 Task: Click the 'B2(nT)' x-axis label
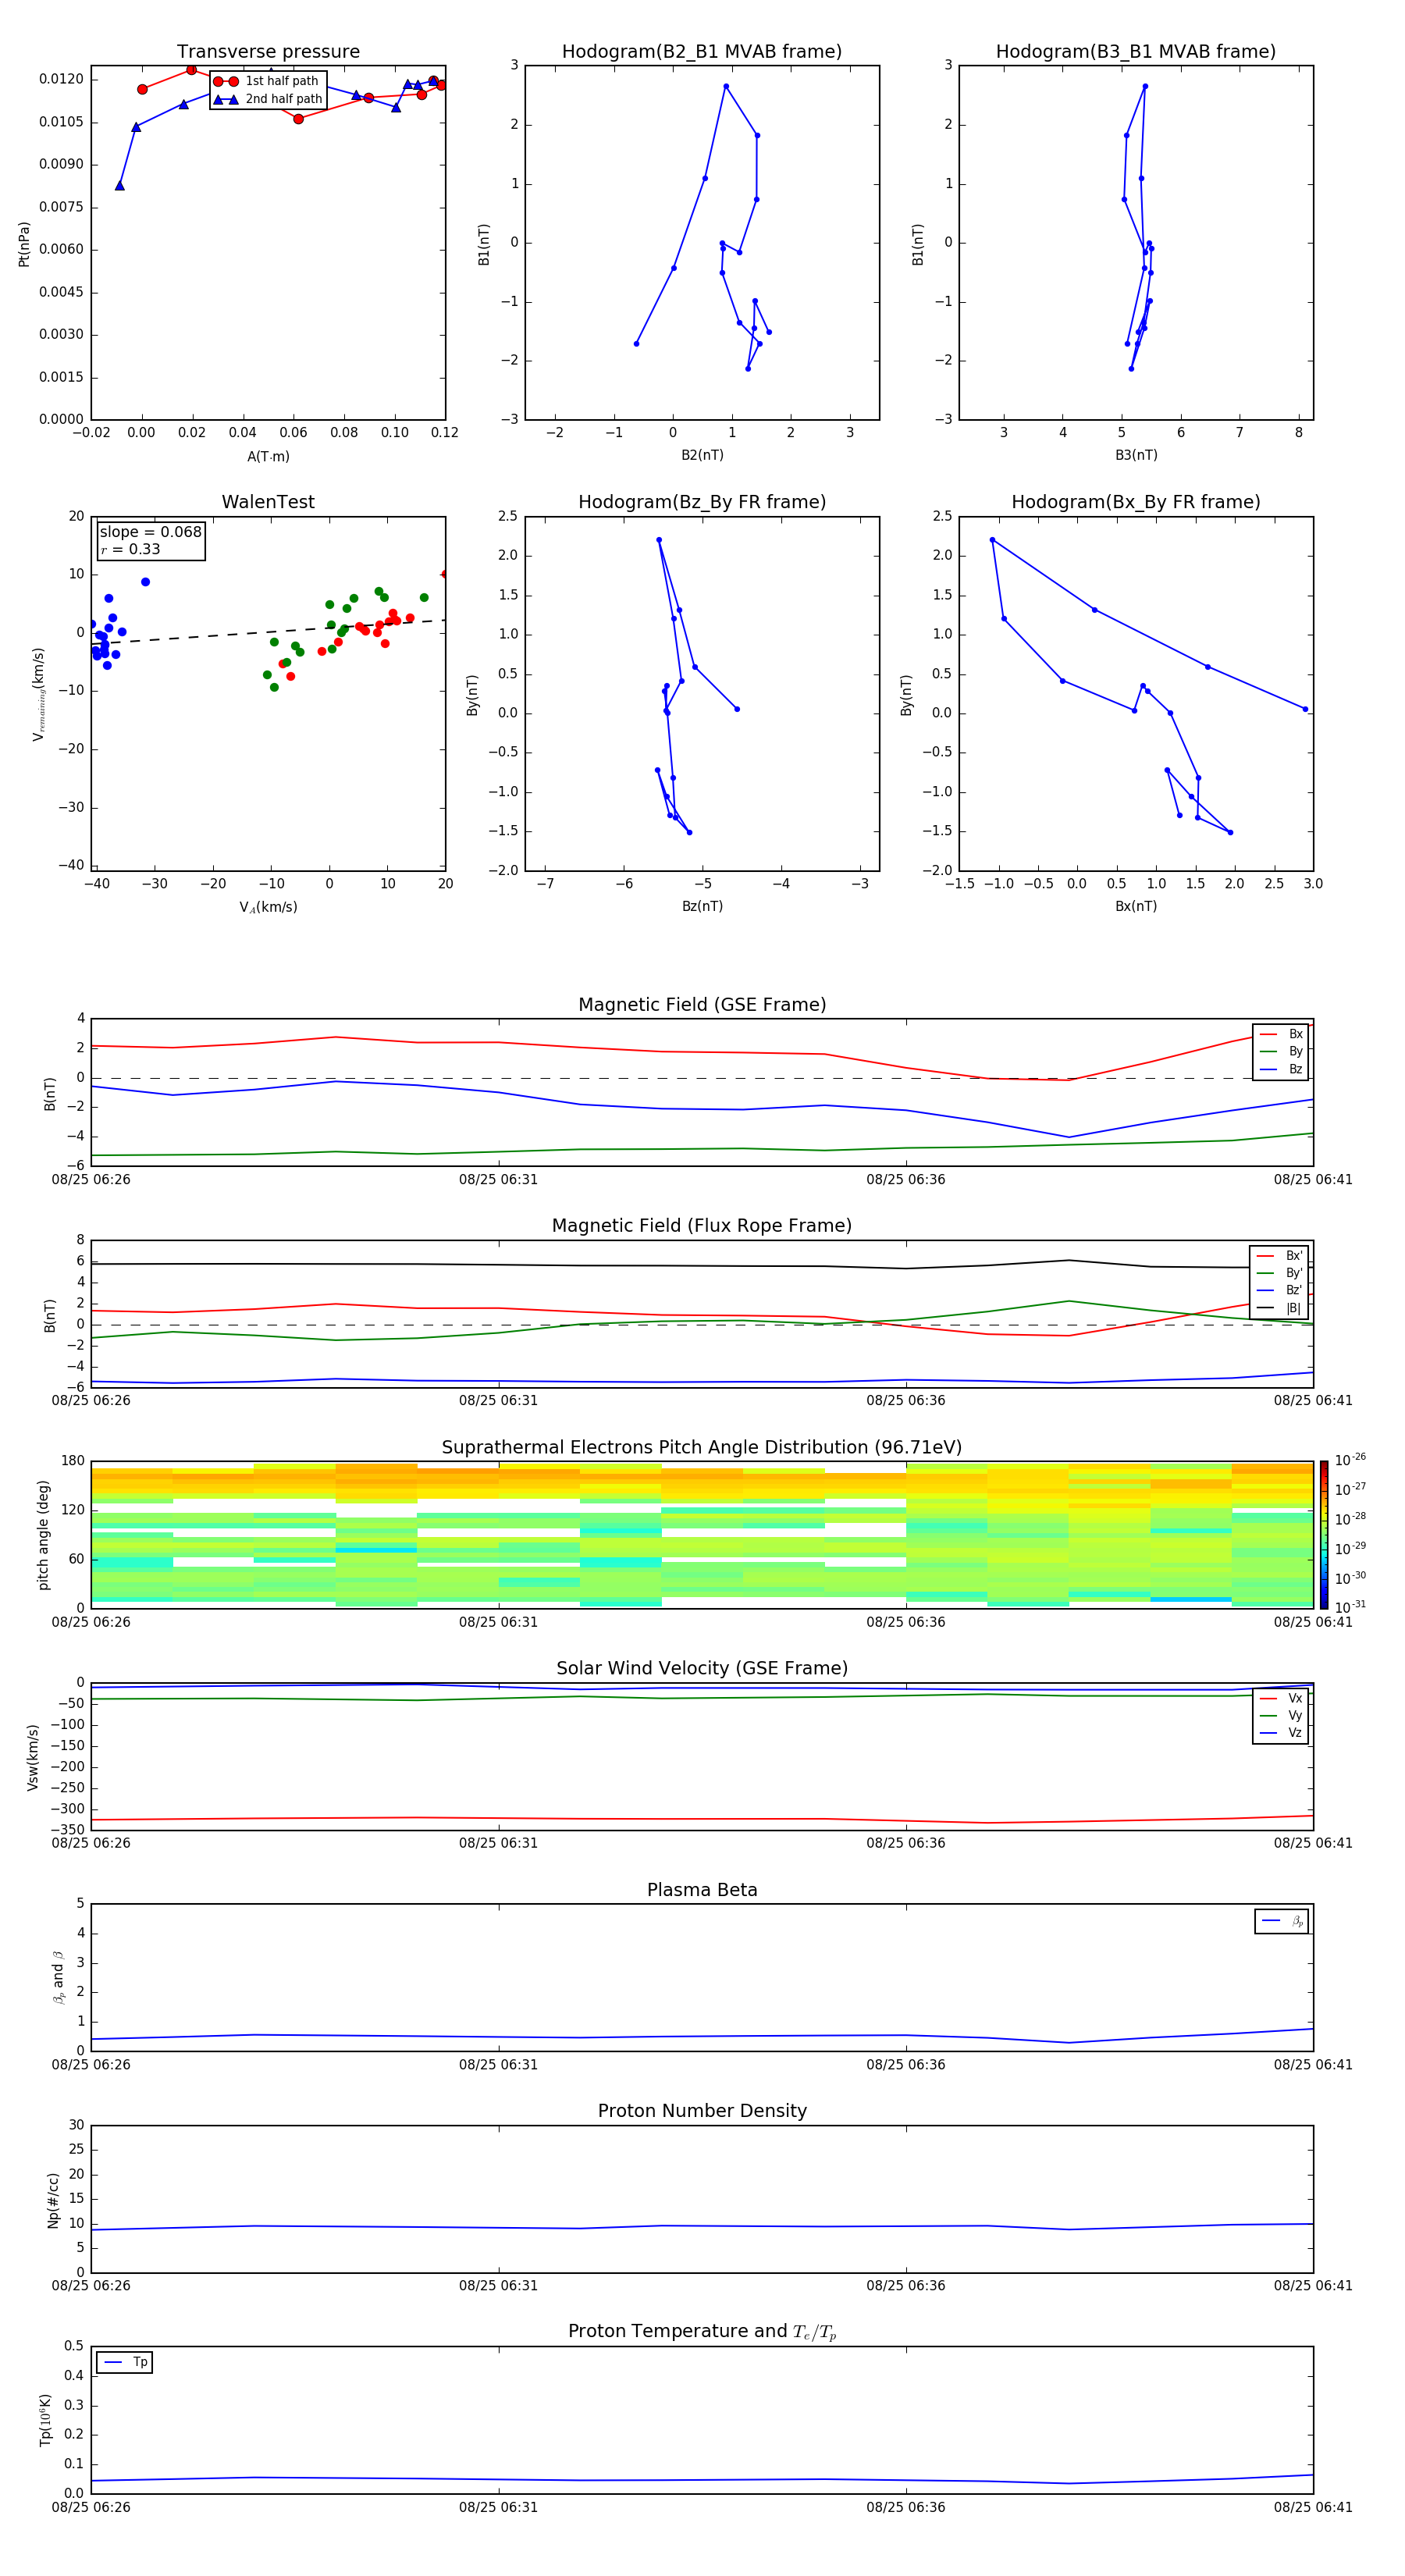coord(702,455)
